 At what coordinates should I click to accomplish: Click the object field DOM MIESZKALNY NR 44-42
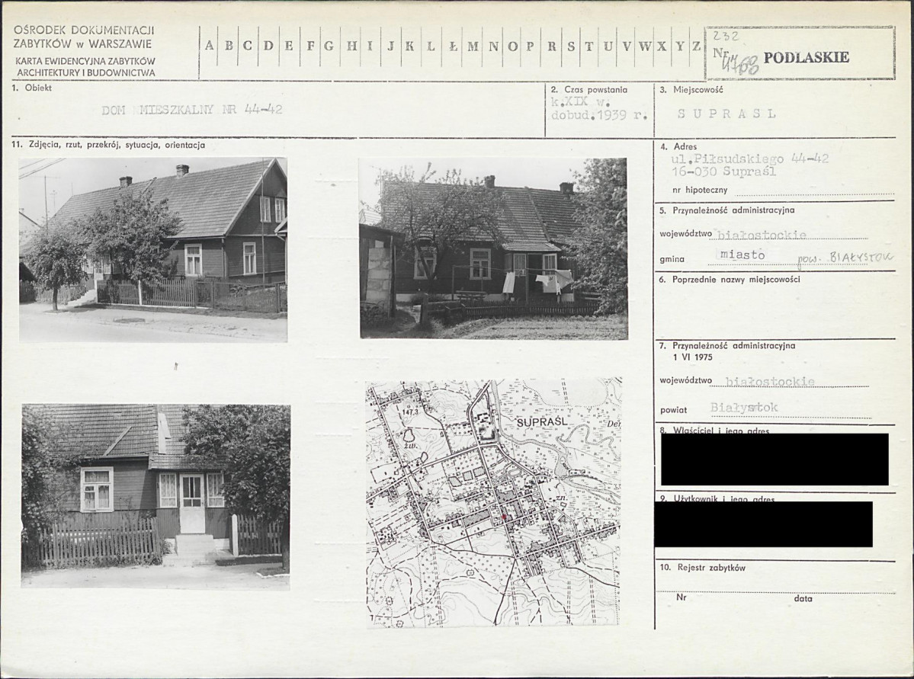coord(192,110)
